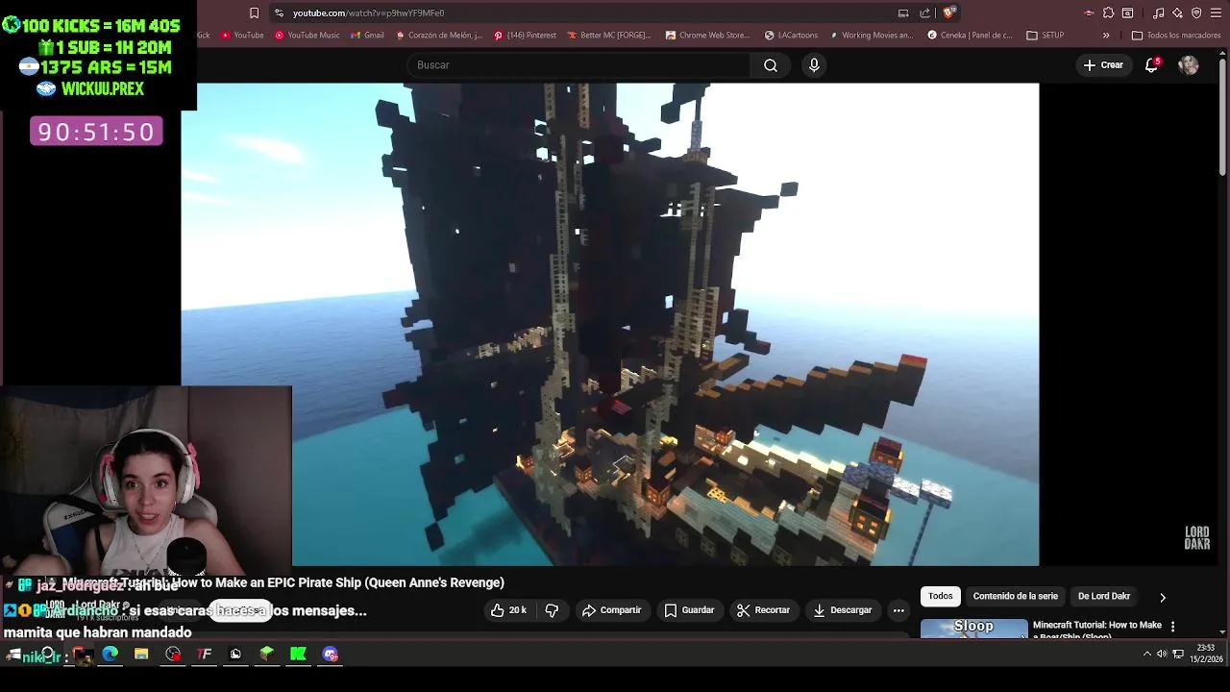
Task: Open the Brave Shields lion icon
Action: 948,12
